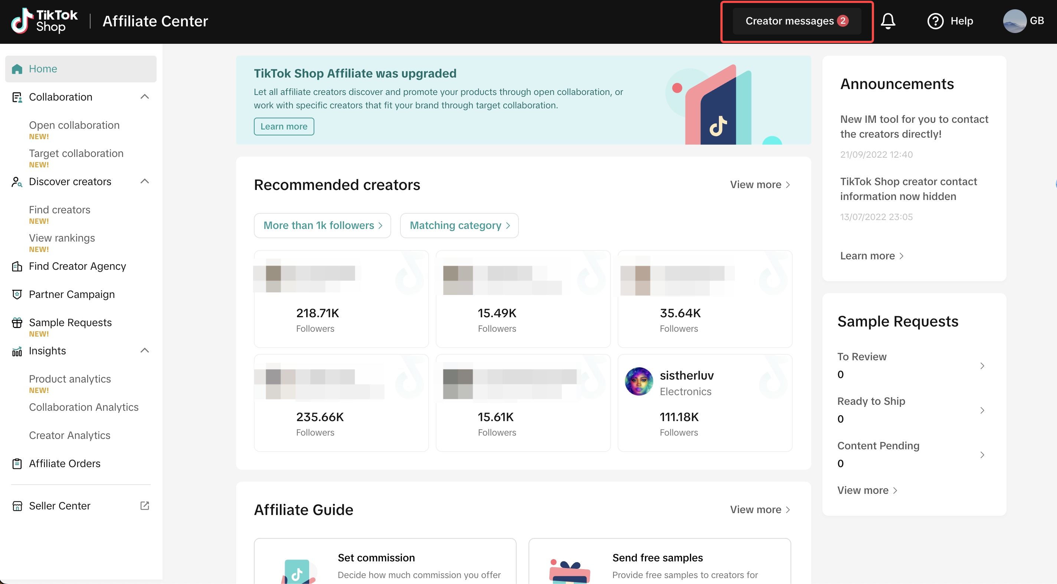Click the Find Creator Agency building icon
The image size is (1057, 584).
(17, 266)
